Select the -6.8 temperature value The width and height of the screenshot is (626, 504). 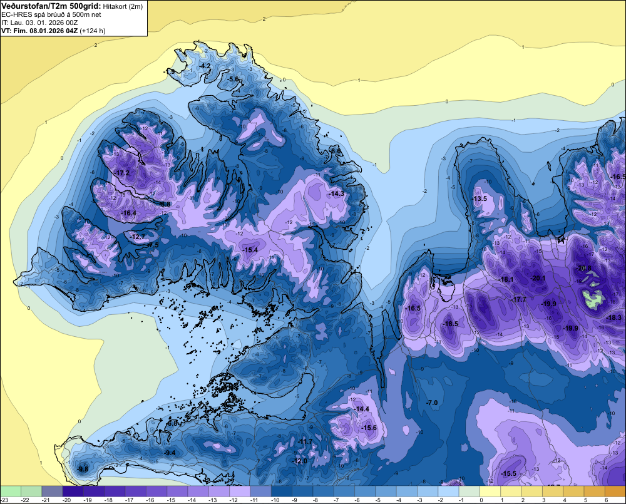point(173,423)
